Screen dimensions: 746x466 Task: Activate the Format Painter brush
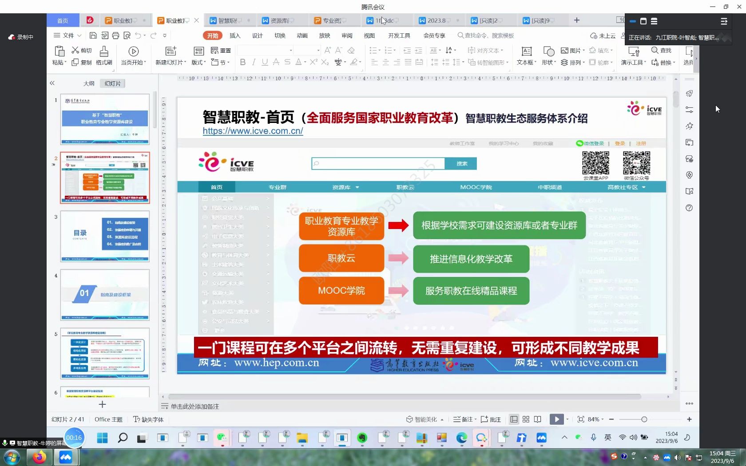[x=104, y=51]
